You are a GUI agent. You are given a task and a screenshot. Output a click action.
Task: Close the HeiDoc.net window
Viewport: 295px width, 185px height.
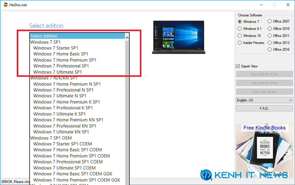288,5
